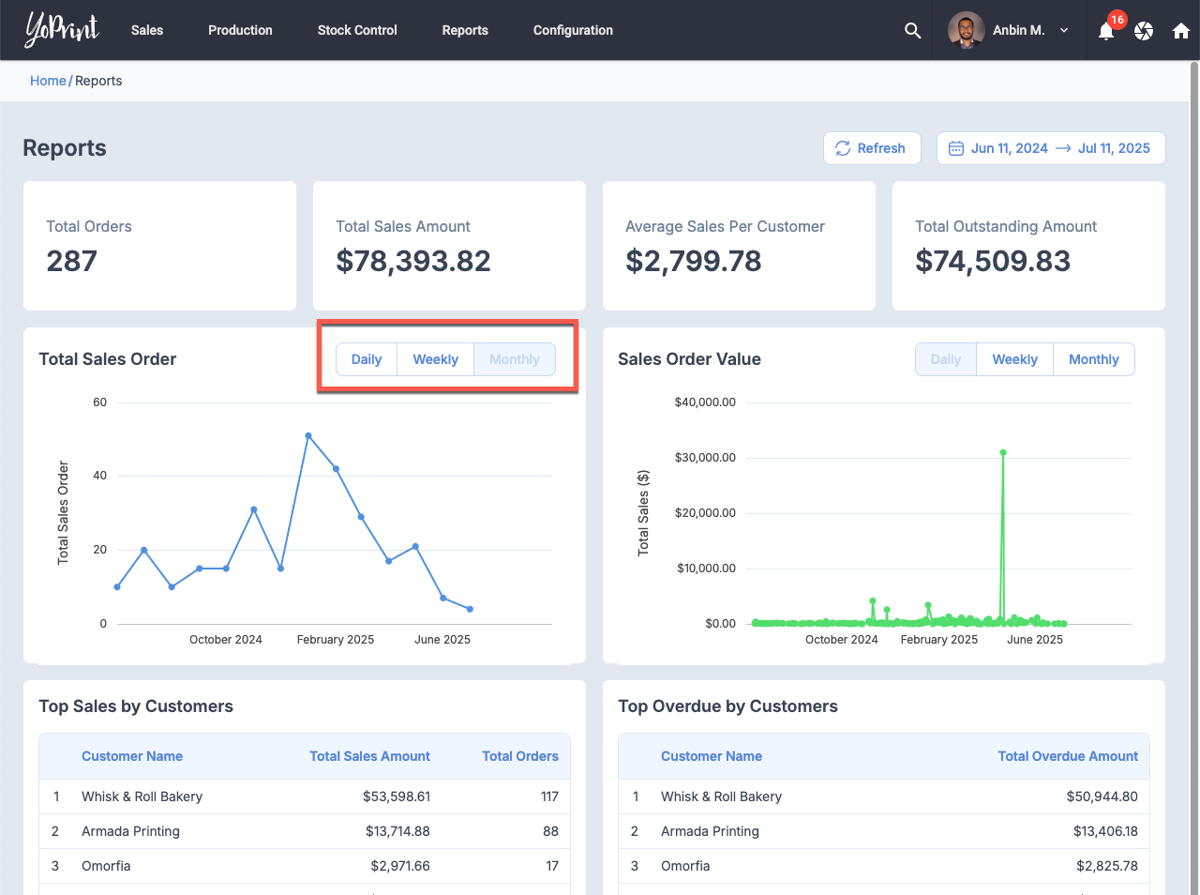Set Sales Order Value chart to Monthly

tap(1093, 359)
